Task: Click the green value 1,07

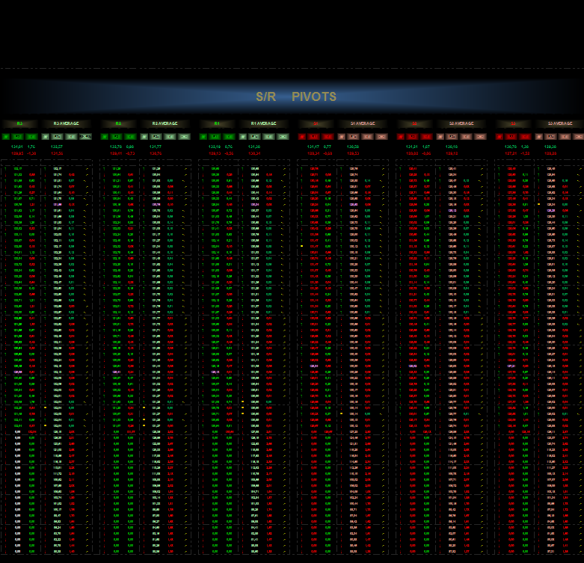Action: pyautogui.click(x=426, y=147)
